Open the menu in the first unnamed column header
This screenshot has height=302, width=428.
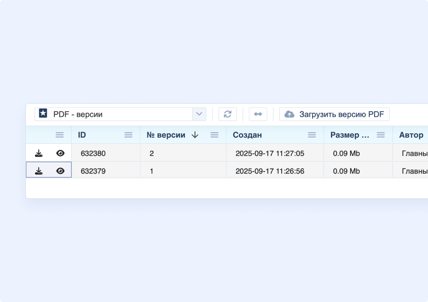tap(59, 134)
